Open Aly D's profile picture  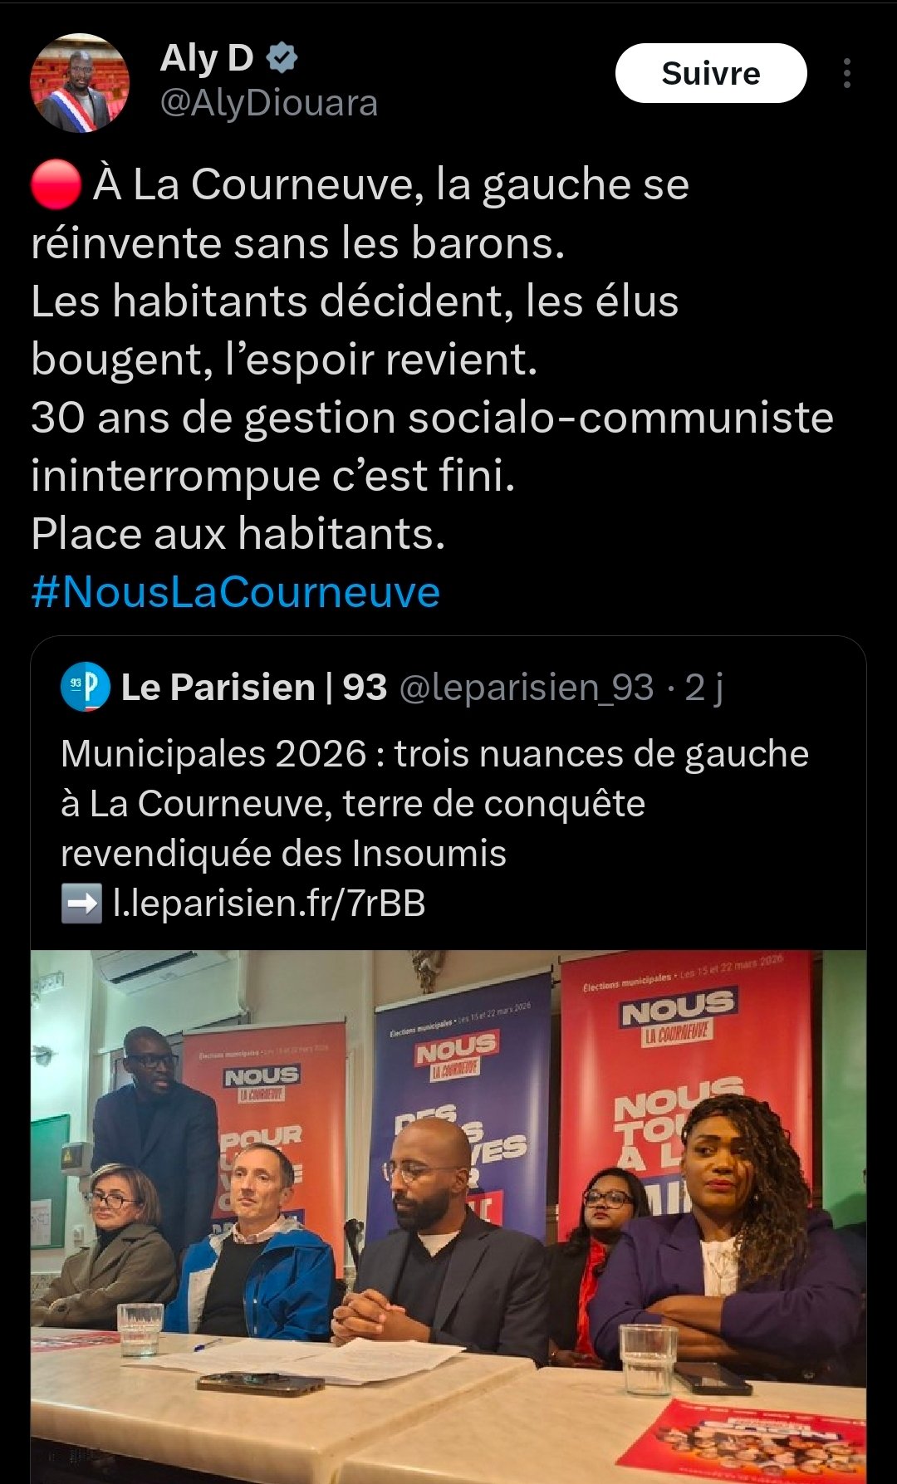coord(80,82)
